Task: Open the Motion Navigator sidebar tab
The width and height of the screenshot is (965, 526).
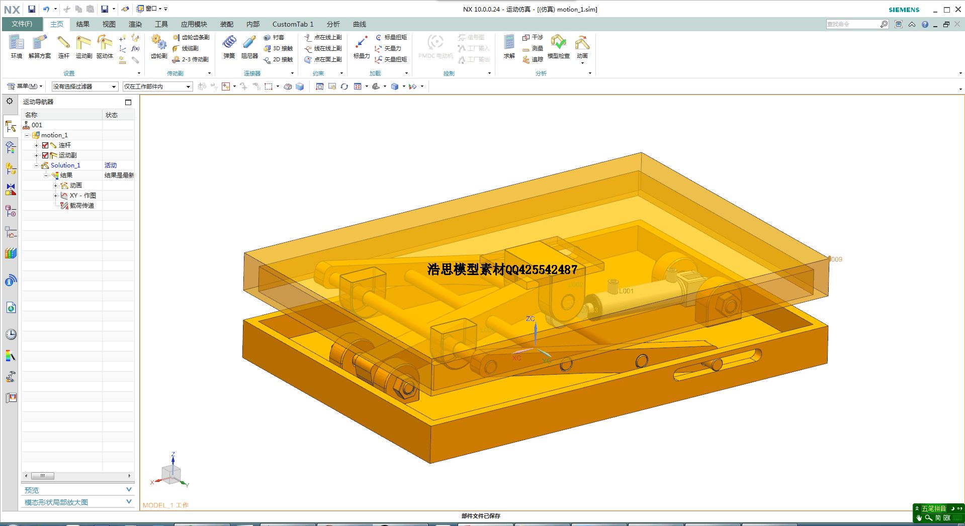Action: (11, 126)
